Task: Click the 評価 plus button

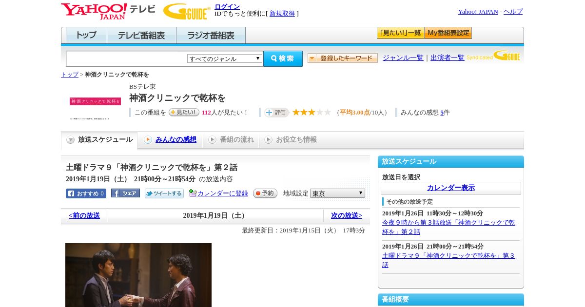Action: (x=276, y=113)
